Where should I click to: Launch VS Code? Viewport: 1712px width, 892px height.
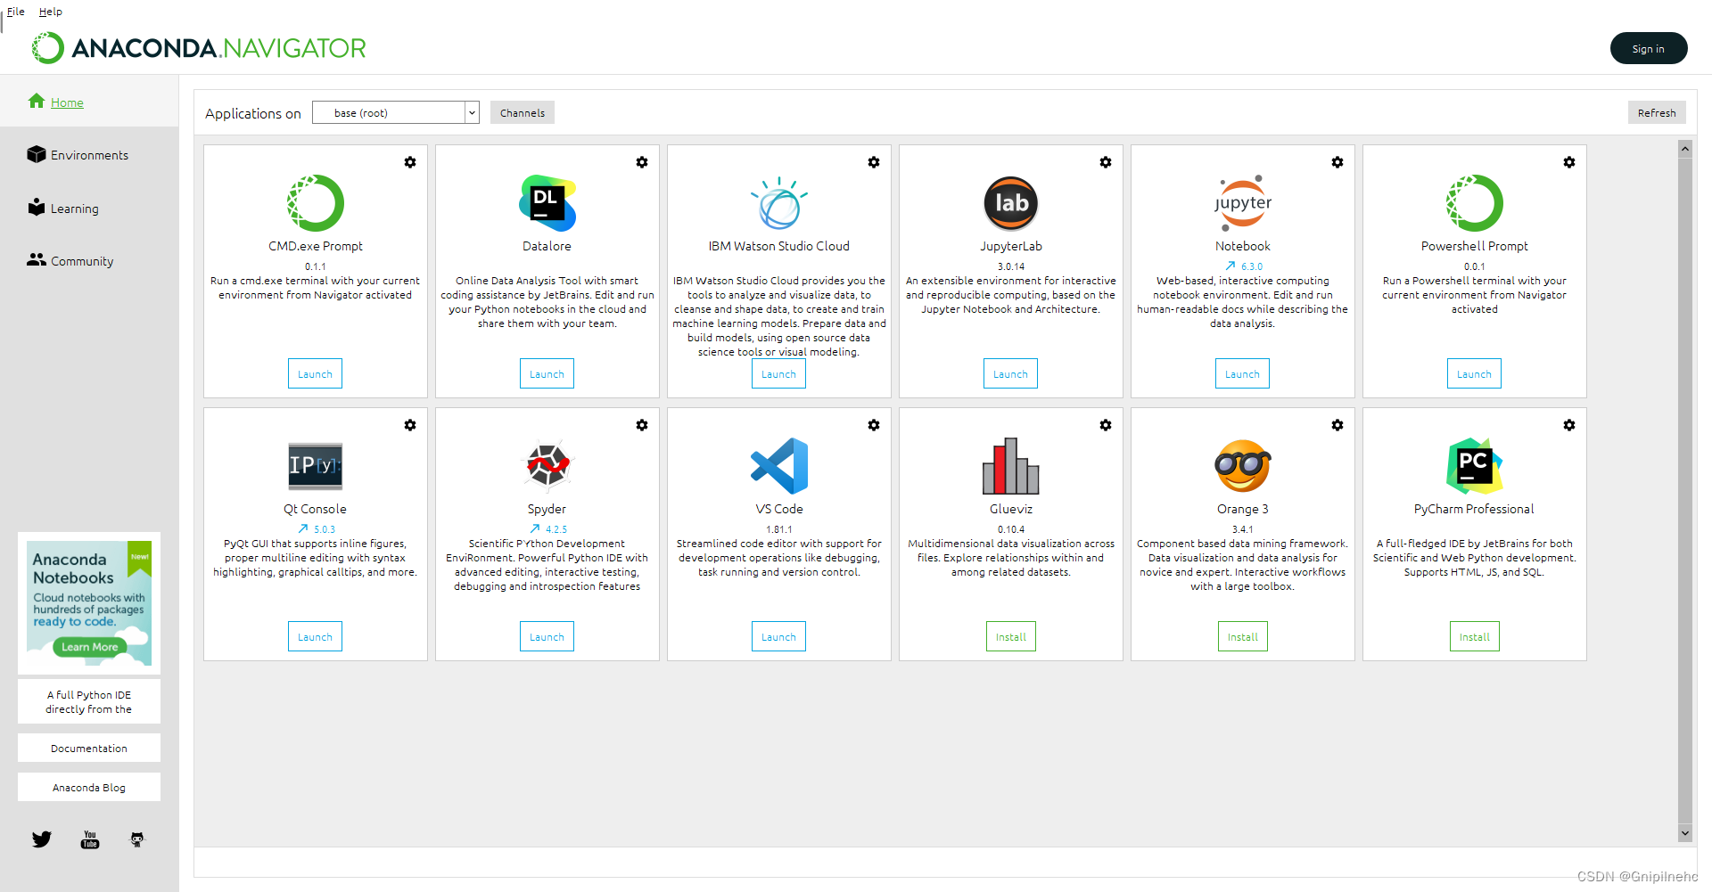coord(778,636)
